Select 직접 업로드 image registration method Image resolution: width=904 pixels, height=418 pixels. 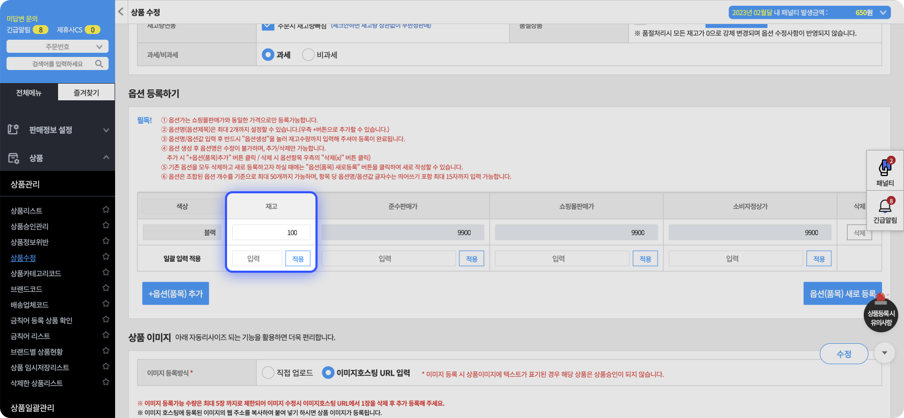click(268, 373)
